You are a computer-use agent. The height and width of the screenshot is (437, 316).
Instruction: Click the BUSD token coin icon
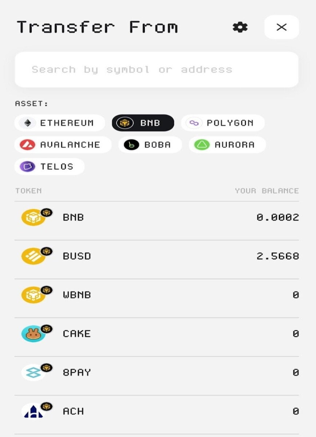pos(33,256)
